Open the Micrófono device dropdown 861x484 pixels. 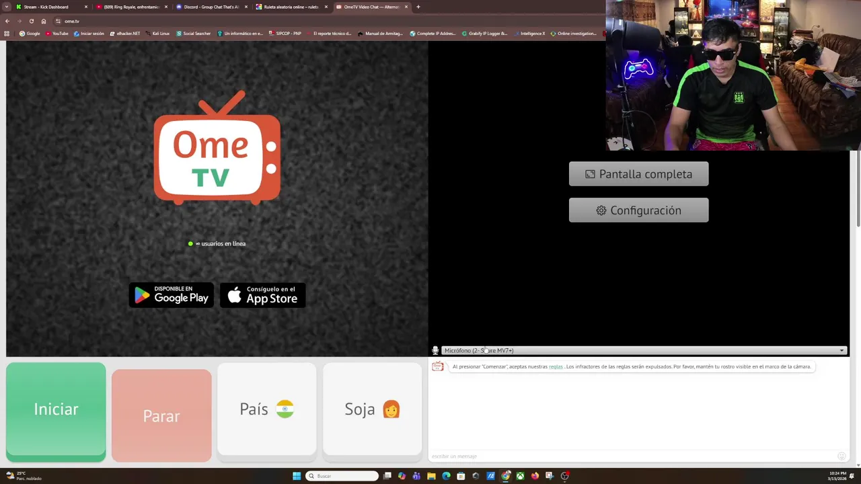point(644,350)
